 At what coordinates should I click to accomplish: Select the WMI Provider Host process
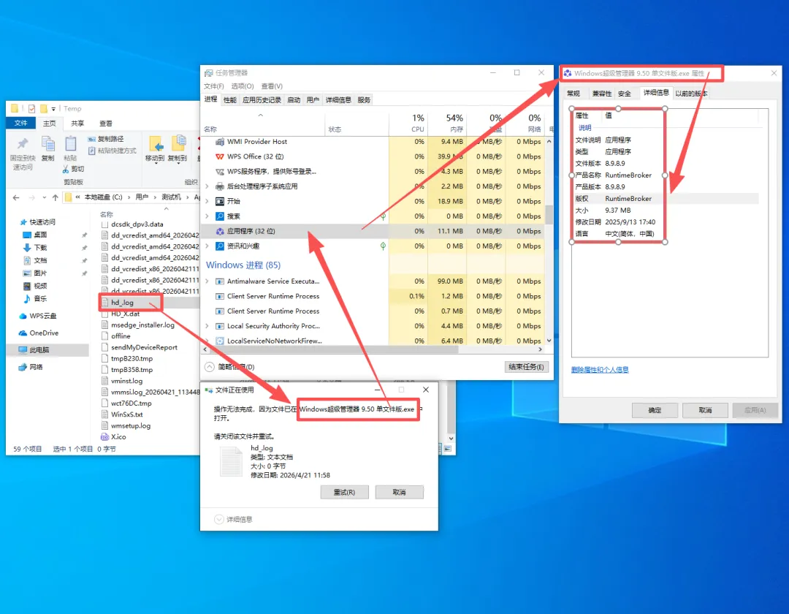(x=373, y=142)
